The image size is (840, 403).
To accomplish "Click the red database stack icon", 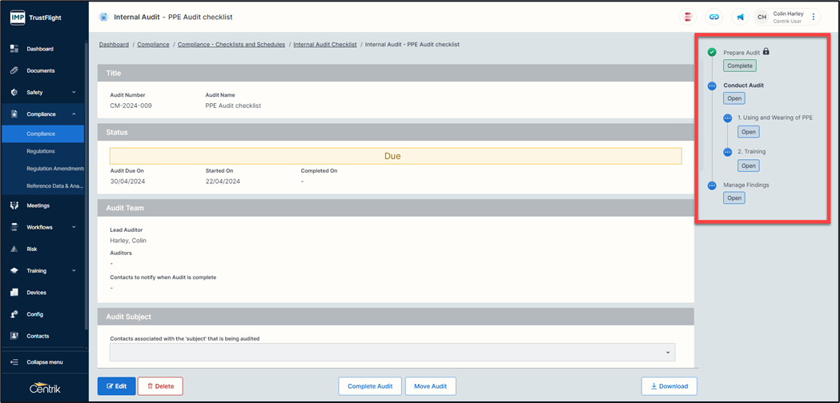I will (x=689, y=17).
